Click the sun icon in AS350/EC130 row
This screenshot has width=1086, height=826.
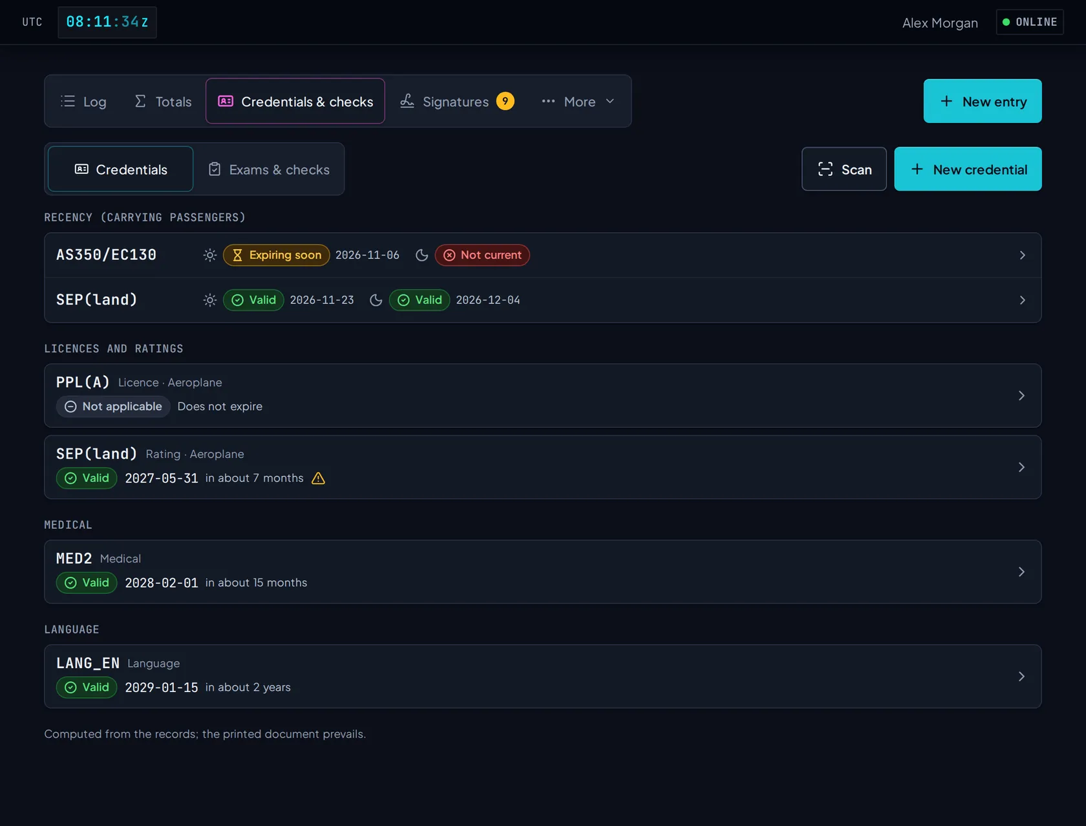[209, 255]
